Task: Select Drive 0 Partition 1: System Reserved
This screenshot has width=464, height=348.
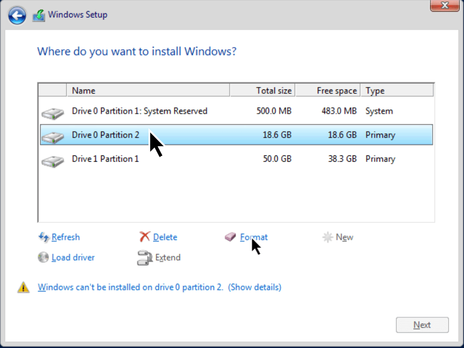Action: pyautogui.click(x=237, y=111)
